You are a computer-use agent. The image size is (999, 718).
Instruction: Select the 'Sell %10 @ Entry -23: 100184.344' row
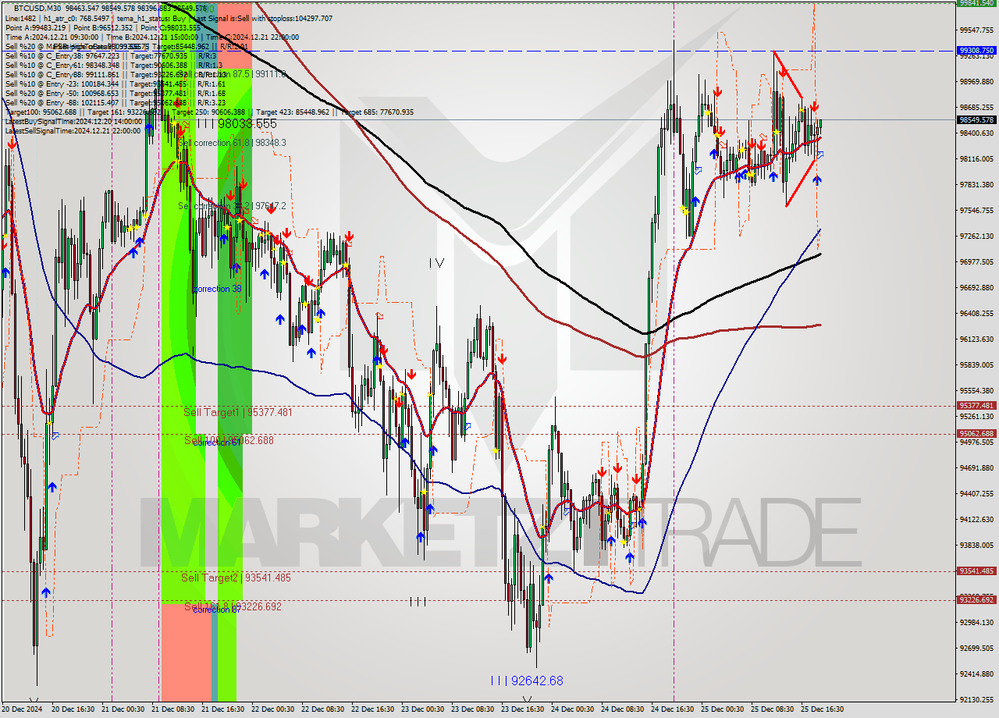click(116, 84)
